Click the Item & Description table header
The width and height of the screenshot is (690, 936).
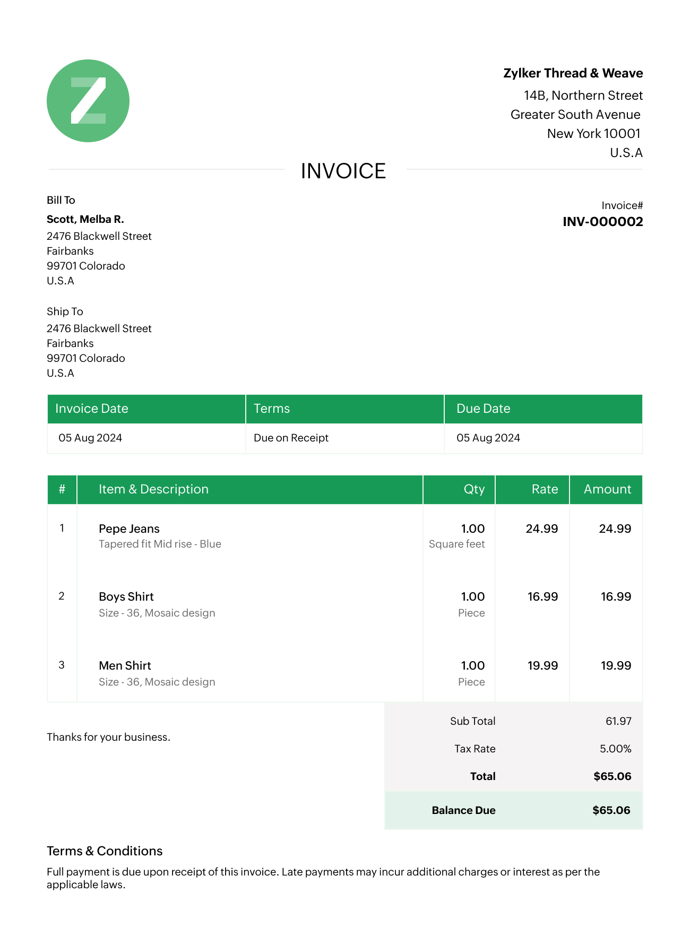tap(153, 489)
